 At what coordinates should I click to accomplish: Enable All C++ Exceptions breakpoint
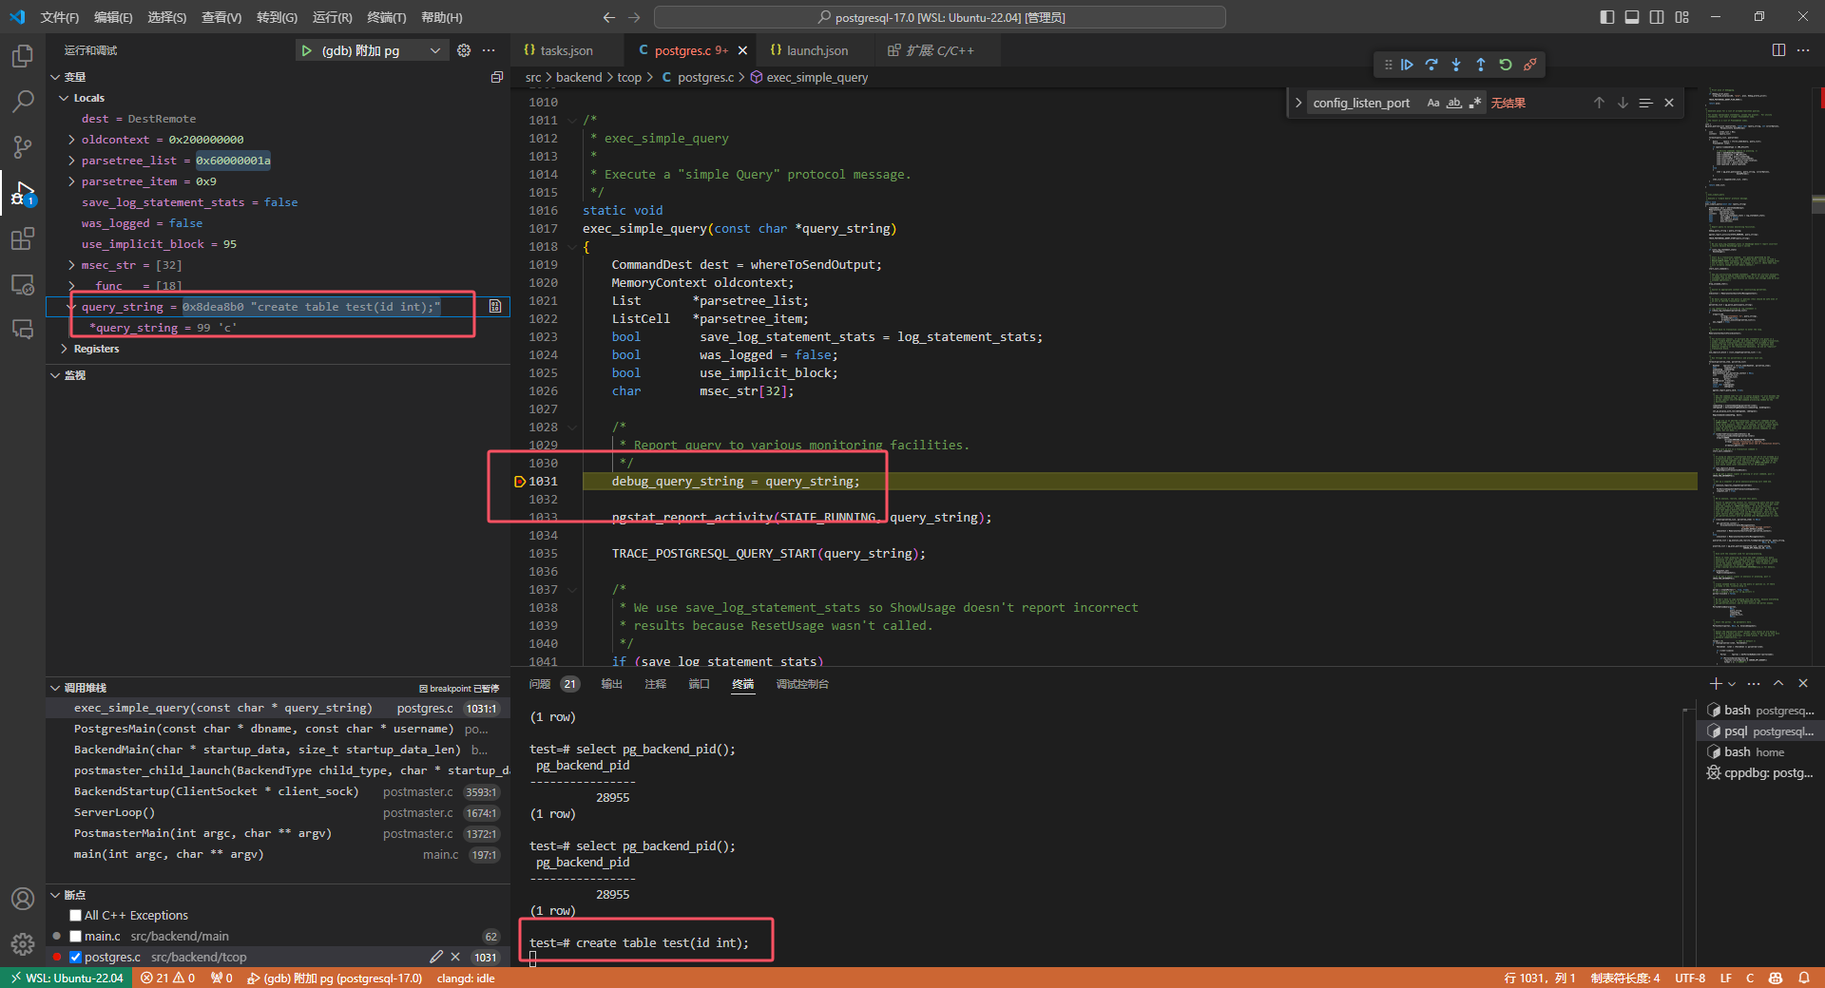(75, 916)
